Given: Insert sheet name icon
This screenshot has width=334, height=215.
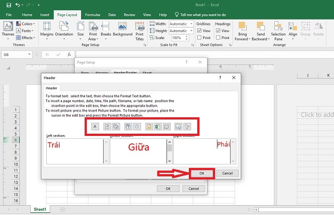Looking at the screenshot, I should [167, 127].
